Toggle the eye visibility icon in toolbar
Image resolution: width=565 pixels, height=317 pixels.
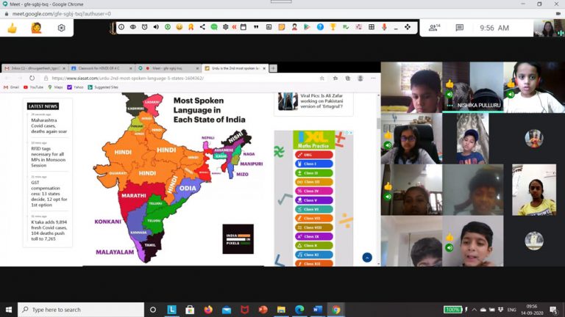click(x=133, y=27)
